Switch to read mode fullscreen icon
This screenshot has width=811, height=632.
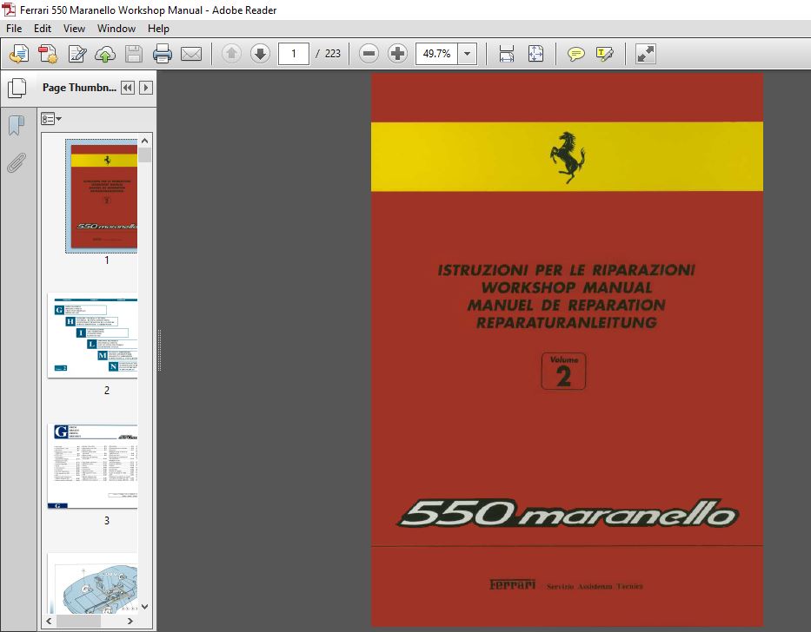coord(645,54)
